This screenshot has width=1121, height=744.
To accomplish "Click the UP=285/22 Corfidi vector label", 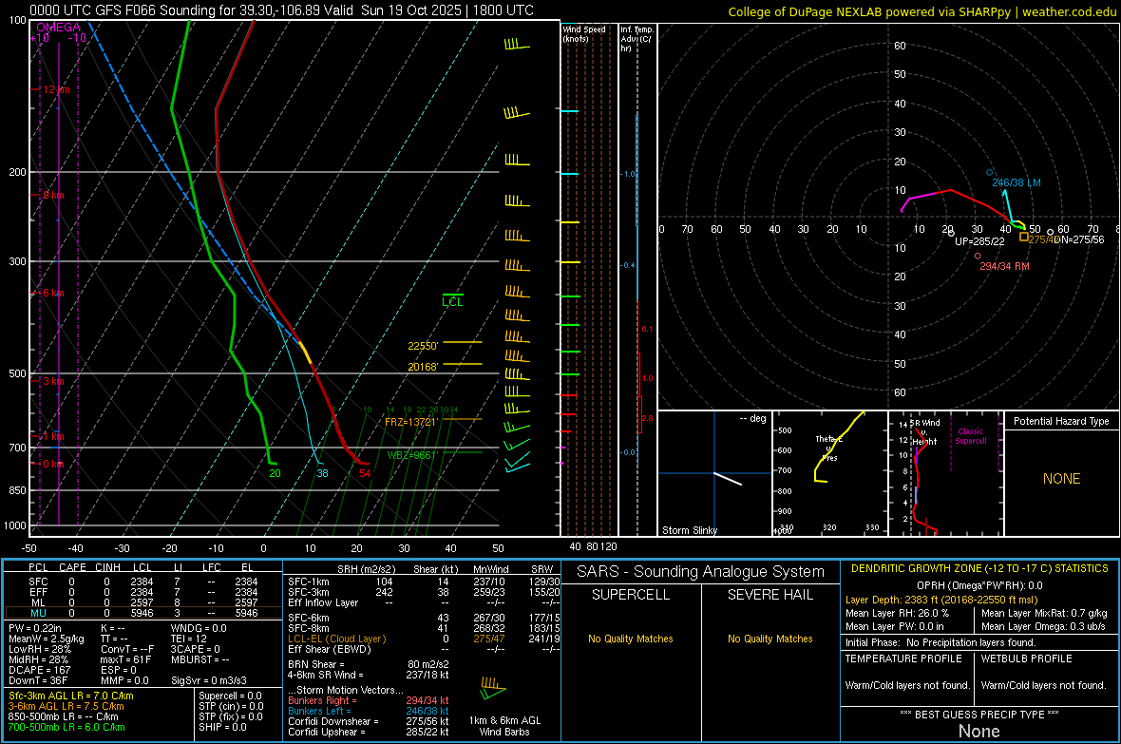I will point(979,241).
